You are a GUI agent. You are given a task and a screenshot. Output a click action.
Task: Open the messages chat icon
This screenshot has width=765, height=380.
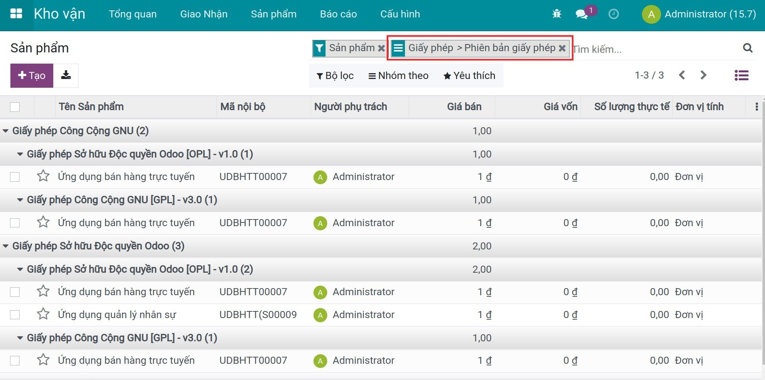pyautogui.click(x=582, y=14)
